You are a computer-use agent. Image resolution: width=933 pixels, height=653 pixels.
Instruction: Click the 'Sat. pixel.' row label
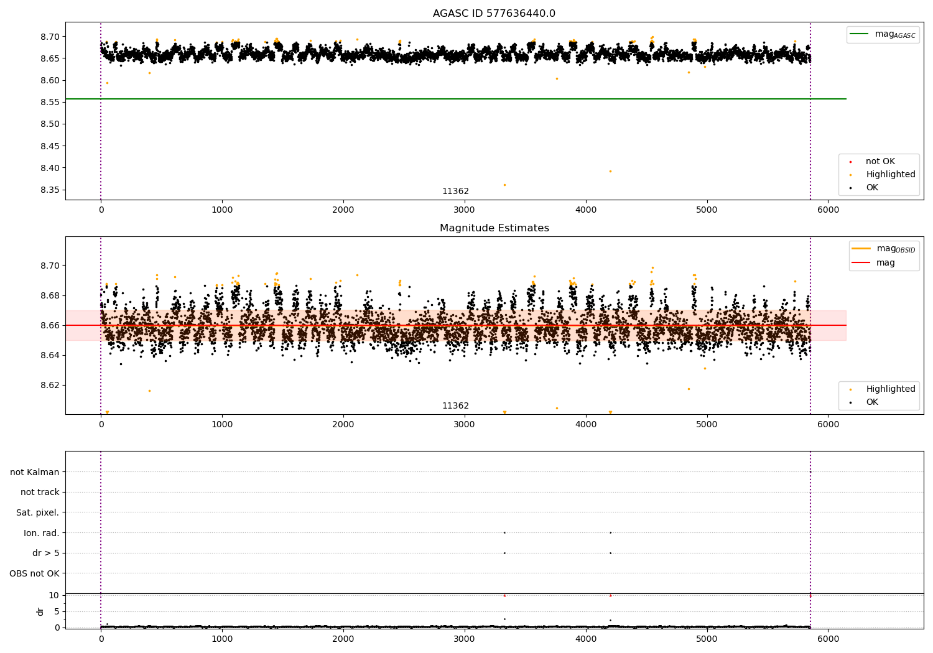click(38, 512)
